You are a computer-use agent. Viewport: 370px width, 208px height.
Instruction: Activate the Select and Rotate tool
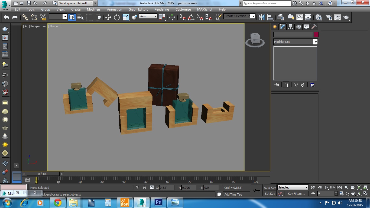(117, 17)
